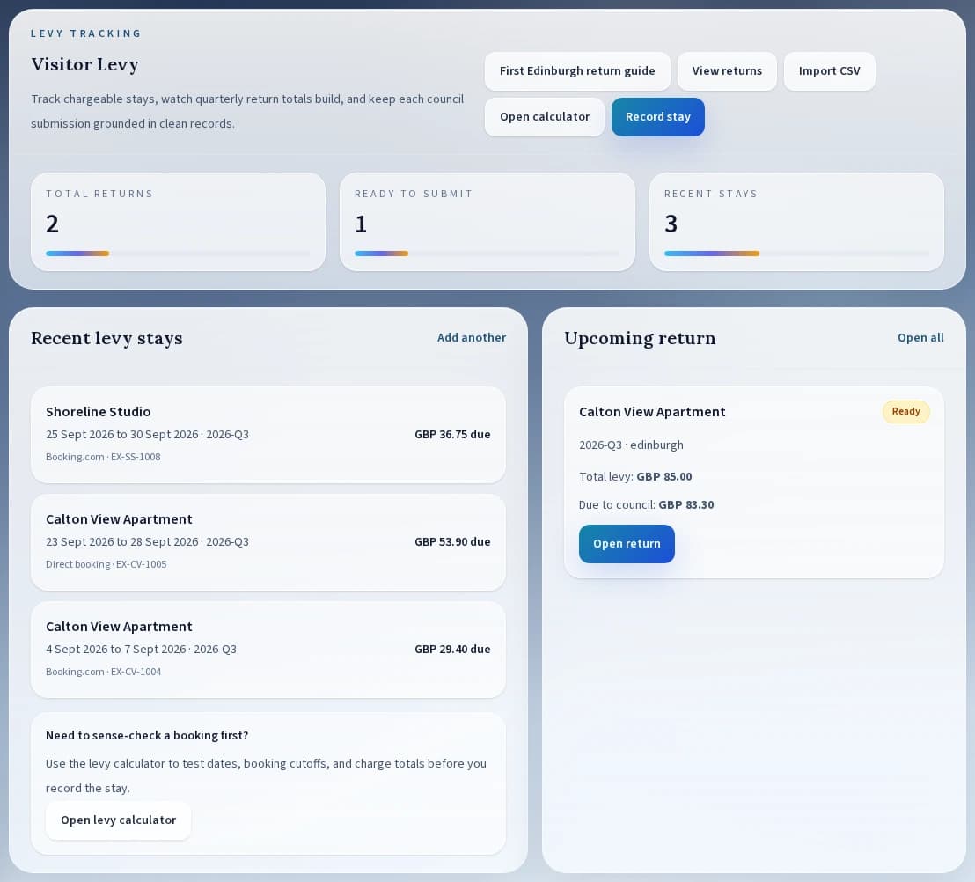Click the Total Returns stat card
This screenshot has width=975, height=882.
pos(178,222)
